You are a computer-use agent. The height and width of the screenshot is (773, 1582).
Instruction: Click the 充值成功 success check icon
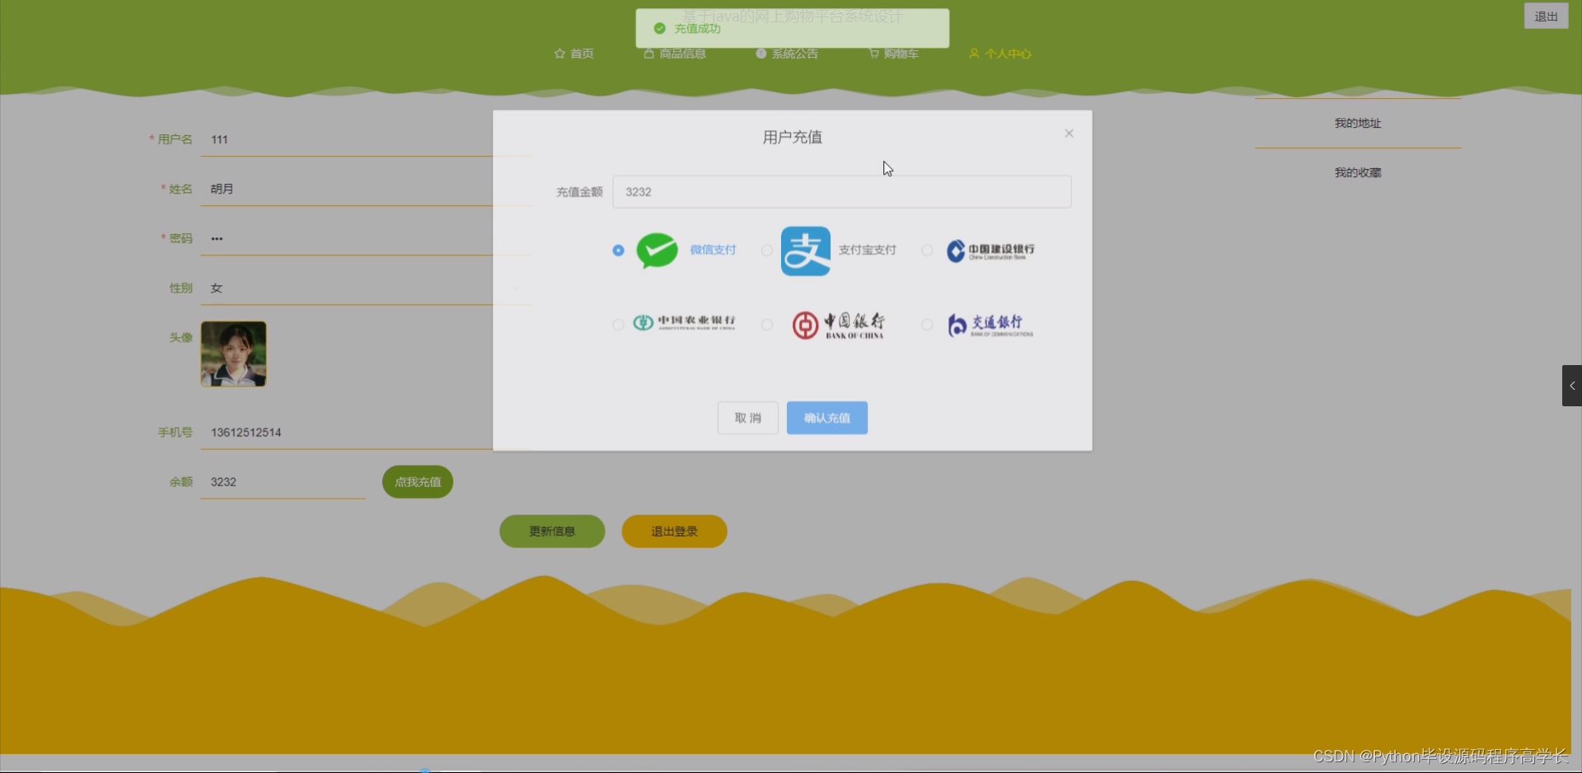pos(659,28)
